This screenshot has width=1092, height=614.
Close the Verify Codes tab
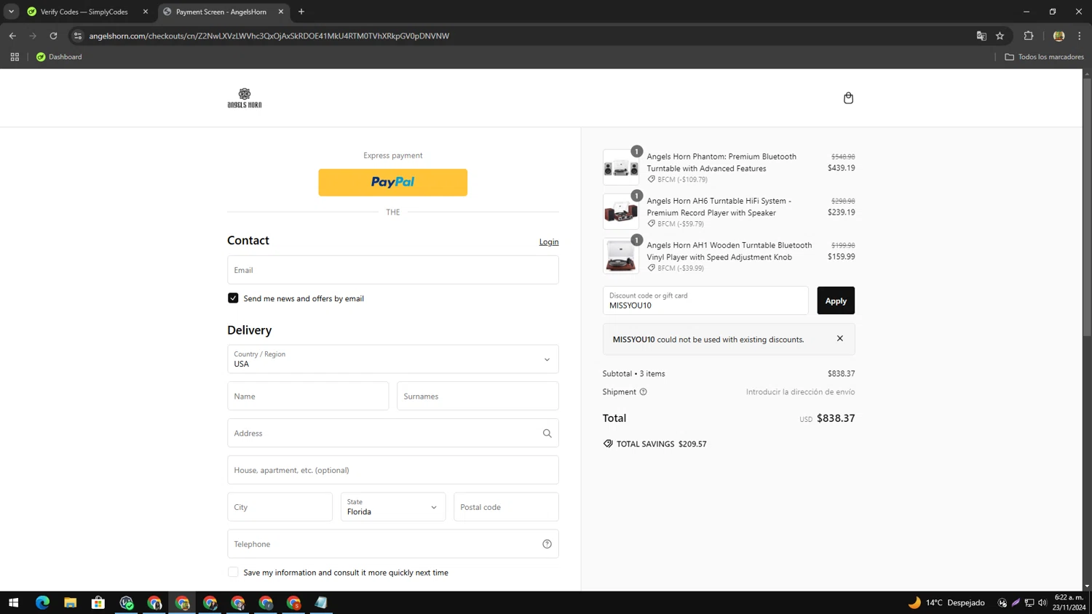146,12
